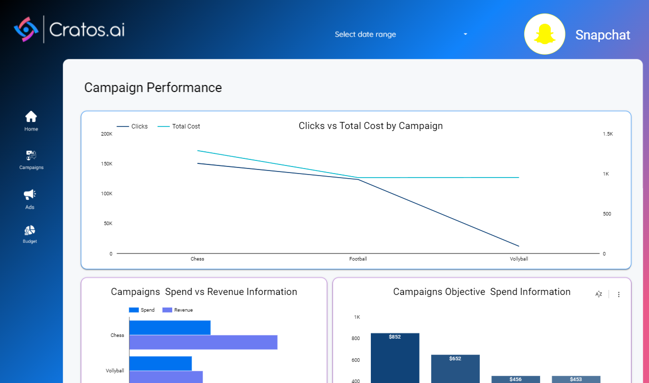Click the Vollyball Spend blue bar
Screen dimensions: 649x383
(161, 363)
